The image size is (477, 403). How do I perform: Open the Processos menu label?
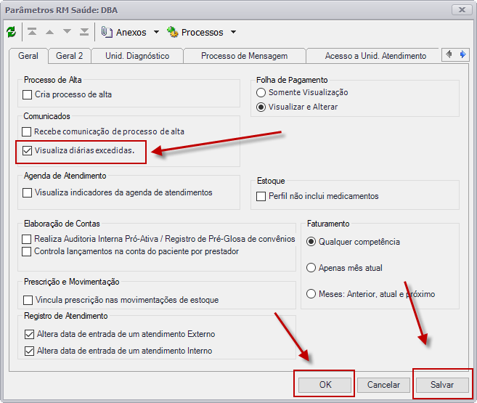click(x=203, y=32)
